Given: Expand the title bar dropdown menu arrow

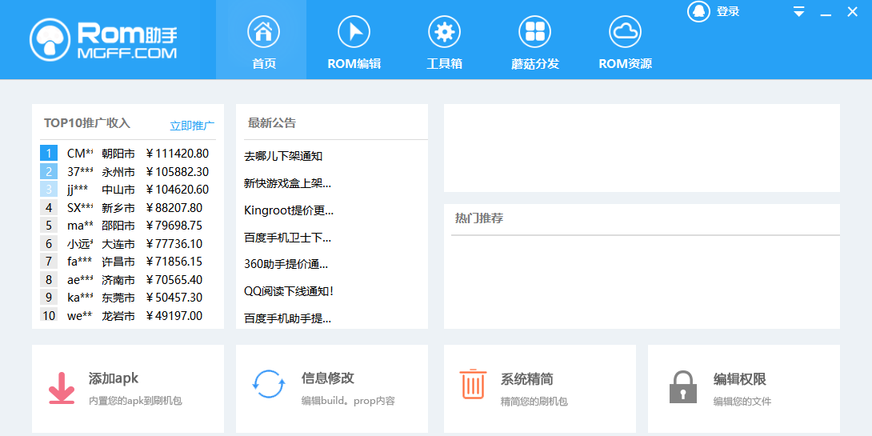Looking at the screenshot, I should (x=798, y=12).
